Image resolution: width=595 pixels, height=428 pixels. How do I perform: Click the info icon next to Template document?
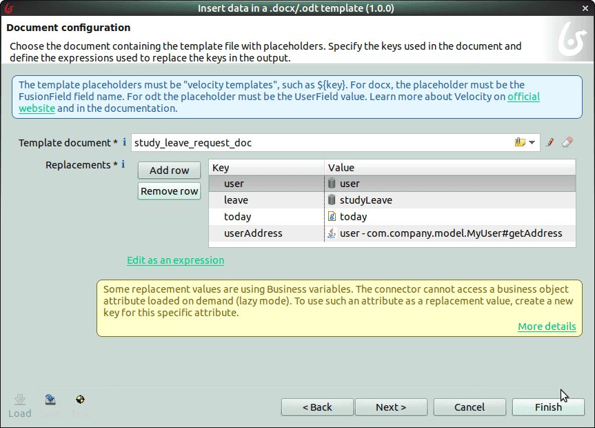point(123,142)
